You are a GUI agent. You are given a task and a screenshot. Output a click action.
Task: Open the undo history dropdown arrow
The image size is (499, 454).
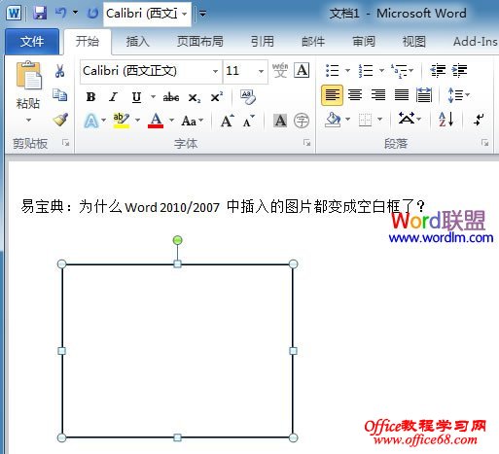pyautogui.click(x=75, y=13)
